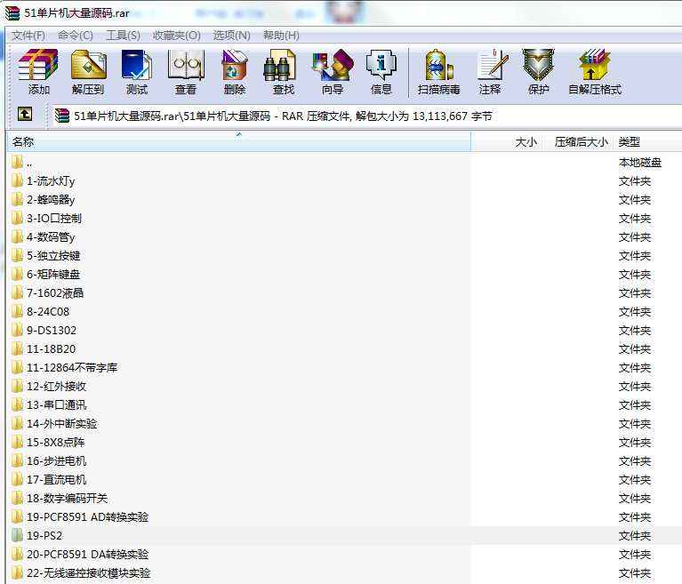Sort by Packed Size (压缩后大小) header

[x=578, y=141]
